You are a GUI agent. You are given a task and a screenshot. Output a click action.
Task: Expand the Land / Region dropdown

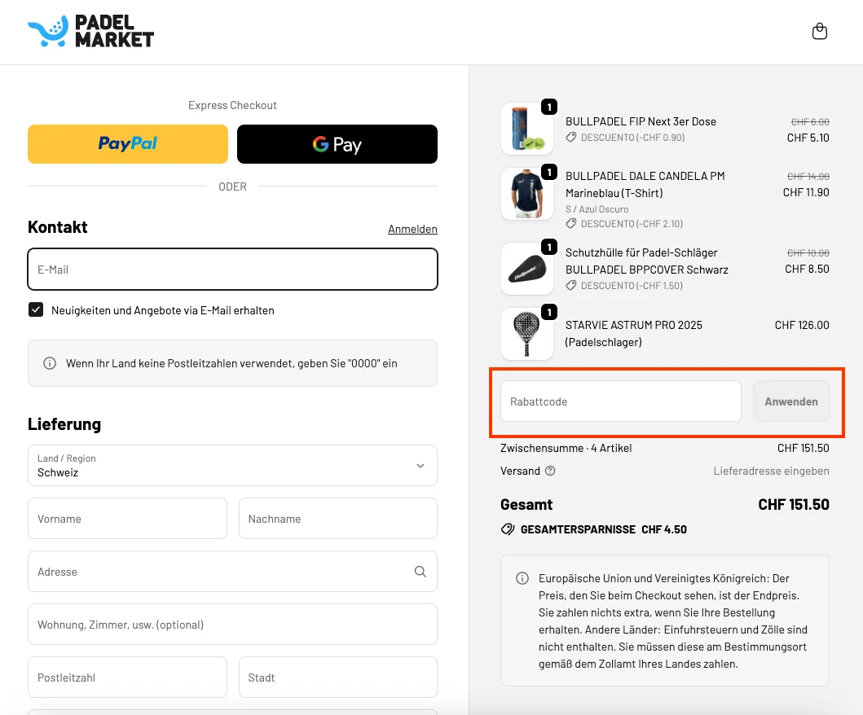[x=232, y=466]
